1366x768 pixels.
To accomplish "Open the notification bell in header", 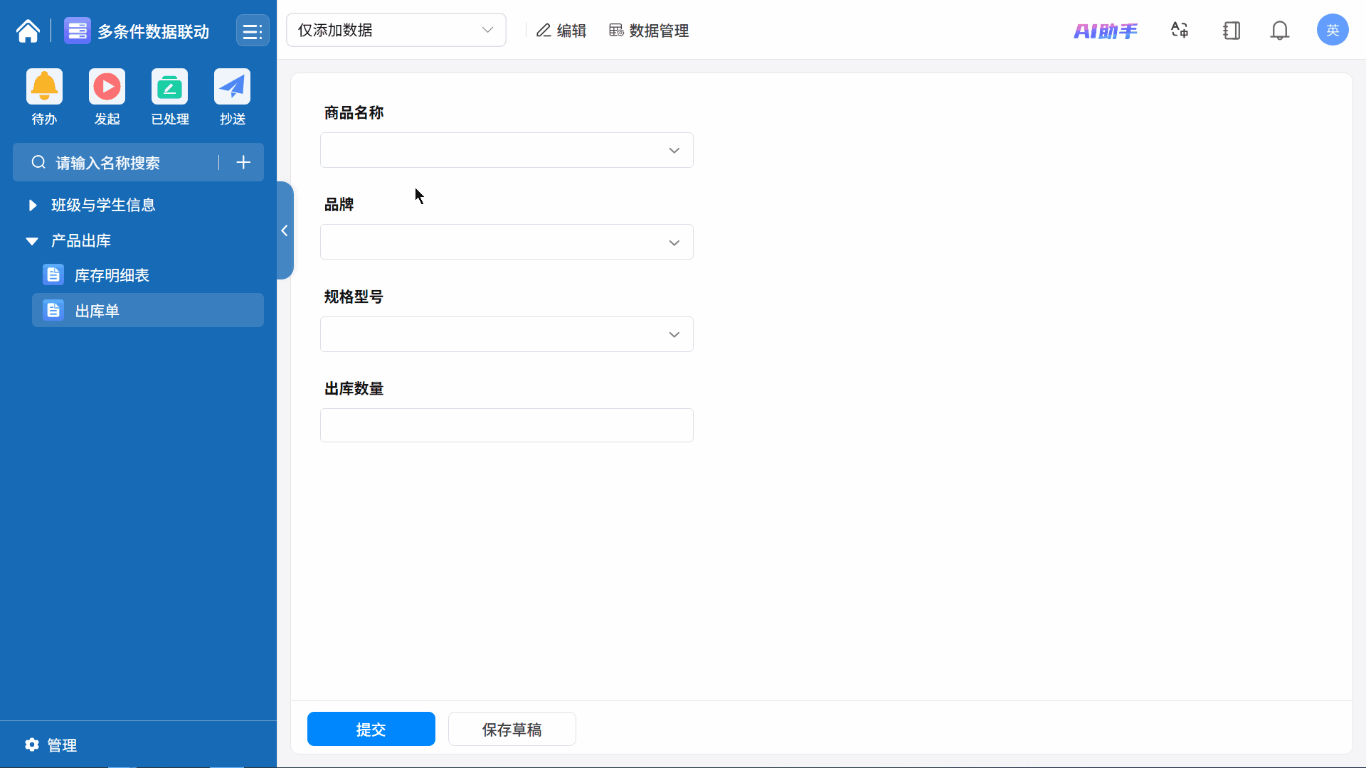I will (x=1279, y=31).
